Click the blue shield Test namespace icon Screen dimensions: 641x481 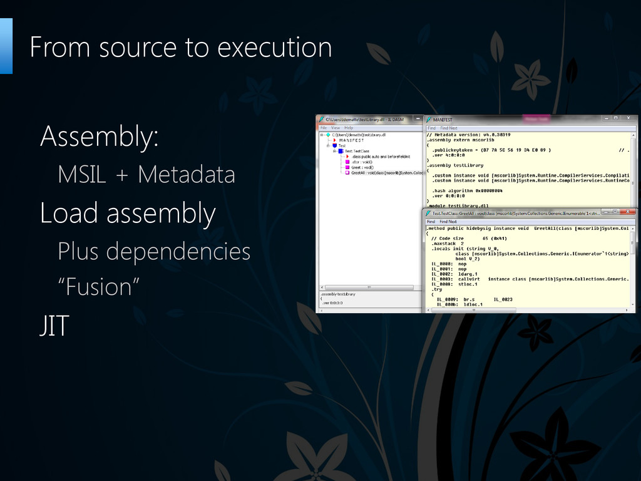click(x=334, y=145)
